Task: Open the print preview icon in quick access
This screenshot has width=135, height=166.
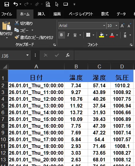Action: pos(48,4)
